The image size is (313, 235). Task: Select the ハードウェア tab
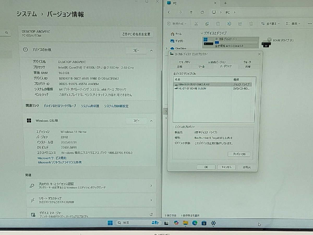pos(226,66)
